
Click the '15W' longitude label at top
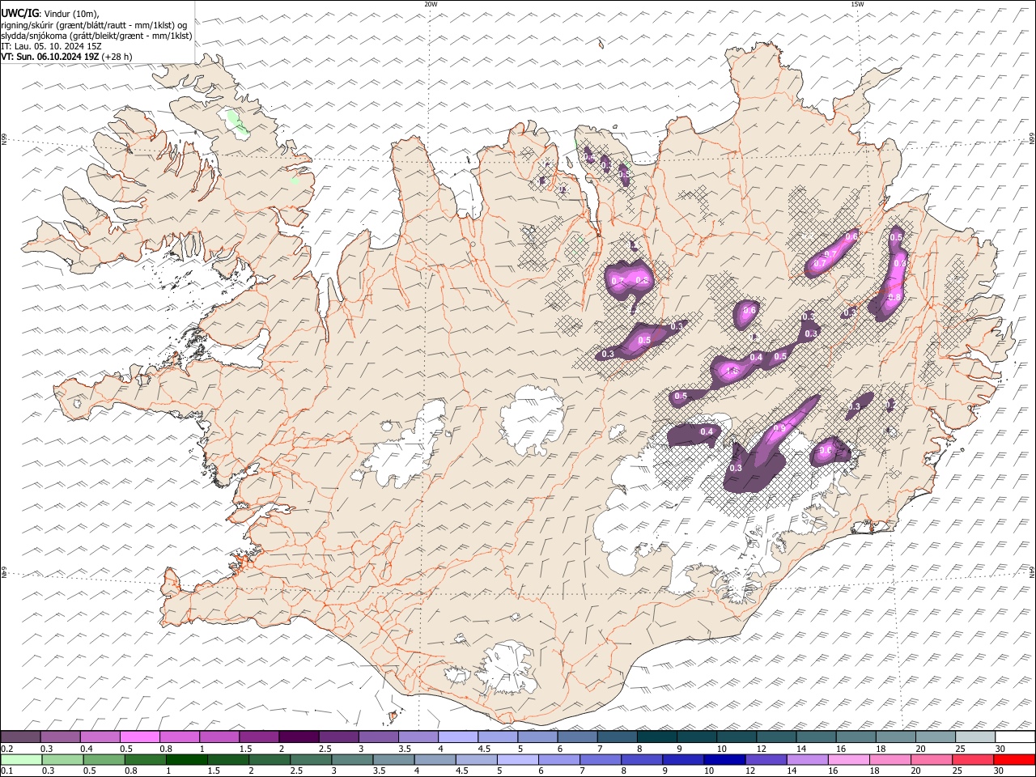pyautogui.click(x=857, y=4)
